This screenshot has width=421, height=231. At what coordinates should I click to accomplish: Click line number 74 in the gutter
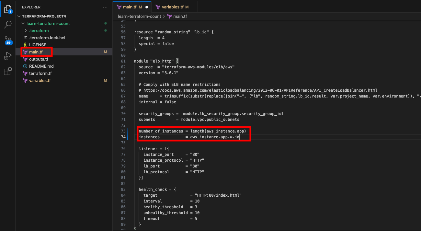point(123,137)
